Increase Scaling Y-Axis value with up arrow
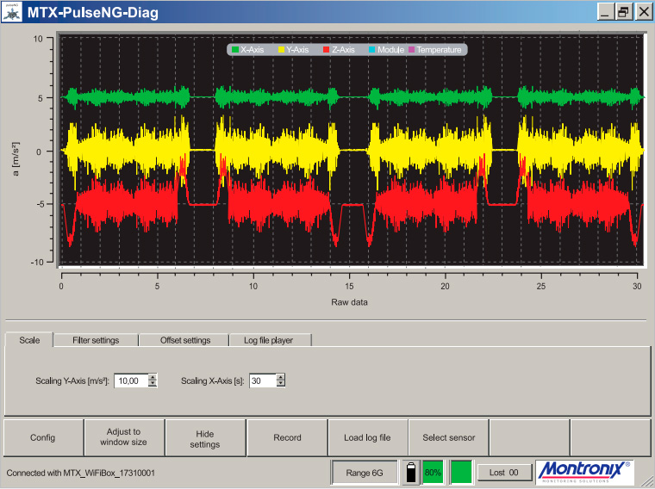This screenshot has width=655, height=489. [x=153, y=377]
